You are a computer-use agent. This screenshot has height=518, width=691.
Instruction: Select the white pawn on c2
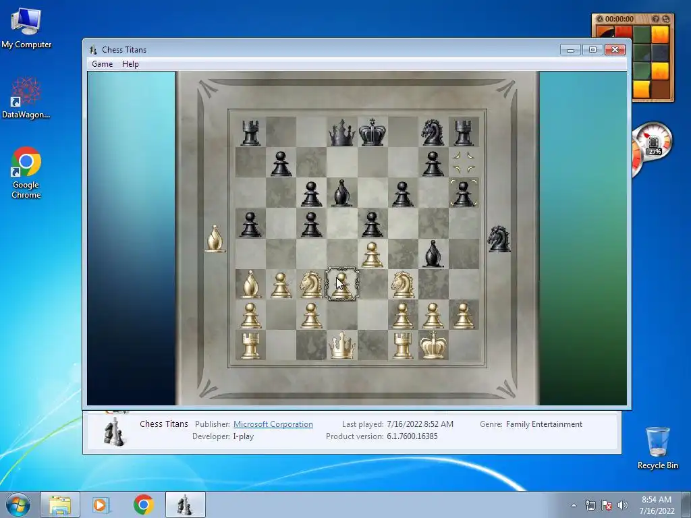pyautogui.click(x=311, y=316)
